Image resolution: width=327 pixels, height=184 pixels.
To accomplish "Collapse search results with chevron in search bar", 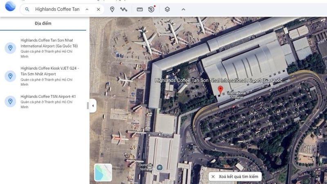I will pos(87,9).
